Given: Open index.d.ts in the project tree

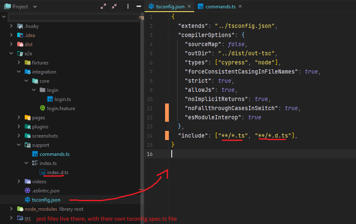Looking at the screenshot, I should coord(58,172).
